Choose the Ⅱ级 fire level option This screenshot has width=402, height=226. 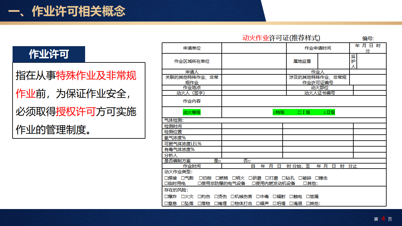point(325,113)
